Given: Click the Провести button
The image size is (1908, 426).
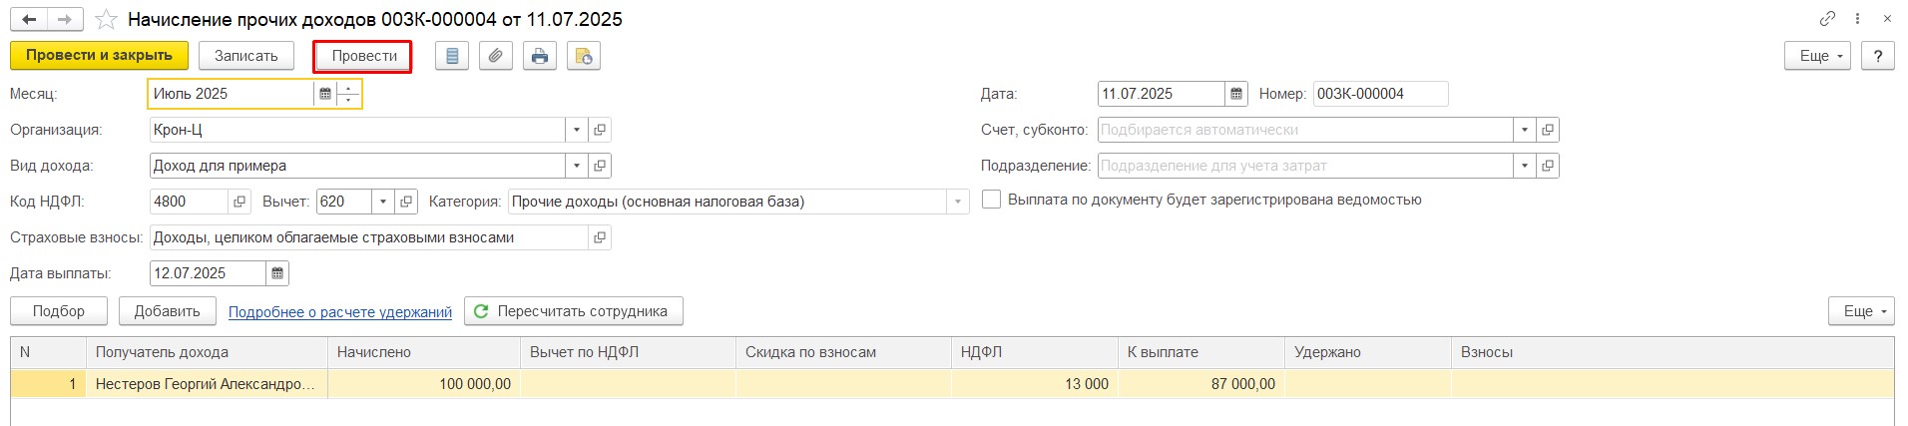Looking at the screenshot, I should [x=363, y=57].
